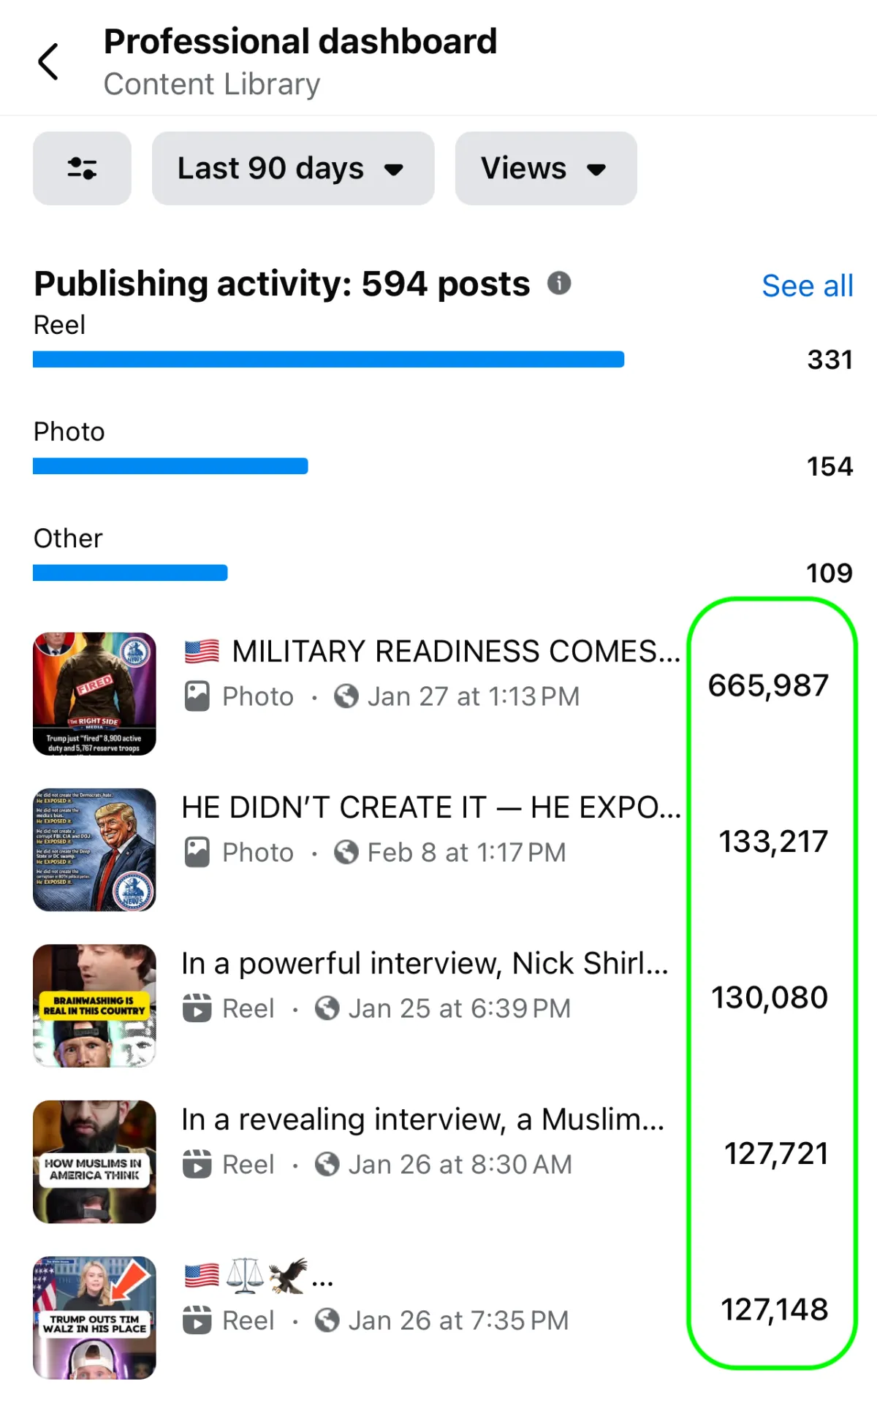The width and height of the screenshot is (877, 1411).
Task: Click the globe icon beside Jan 26 at 8:30 AM
Action: (x=327, y=1164)
